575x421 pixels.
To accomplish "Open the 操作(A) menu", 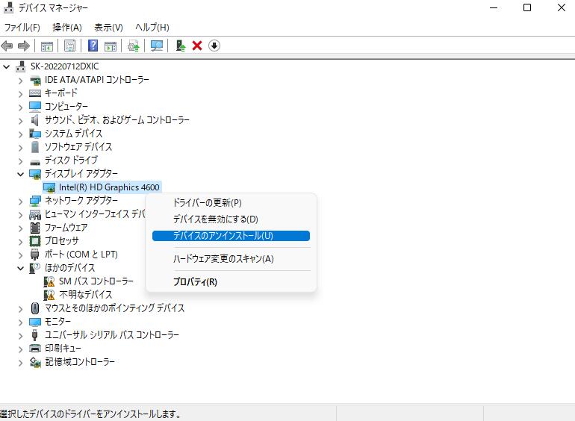I will coord(66,27).
